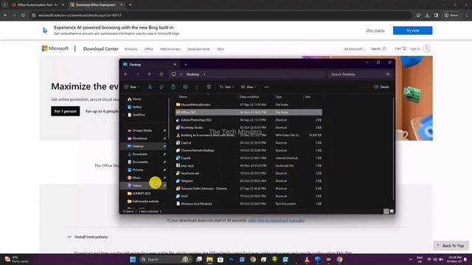The image size is (472, 265).
Task: Open the browser side panel icon
Action: pos(436,15)
